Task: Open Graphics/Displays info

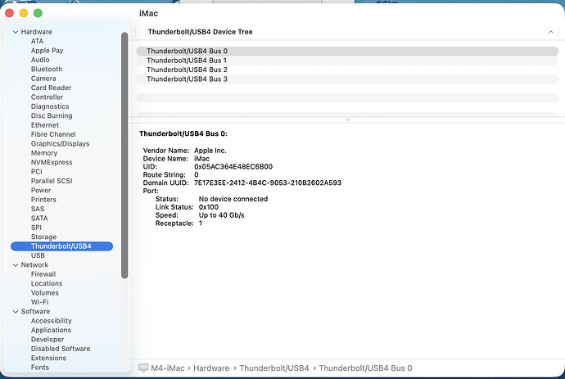Action: tap(60, 144)
